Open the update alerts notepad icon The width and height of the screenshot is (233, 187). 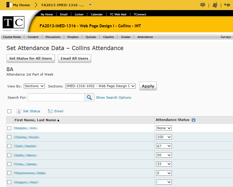[215, 5]
